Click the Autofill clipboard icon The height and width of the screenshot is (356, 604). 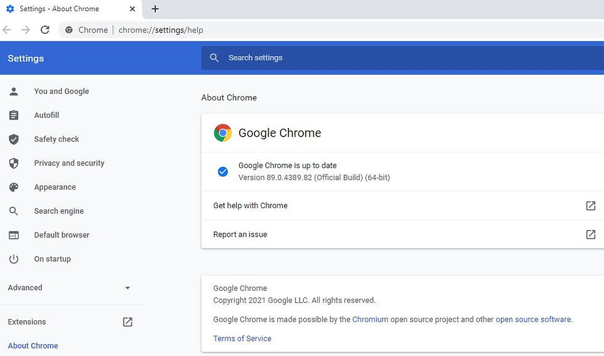[x=14, y=115]
